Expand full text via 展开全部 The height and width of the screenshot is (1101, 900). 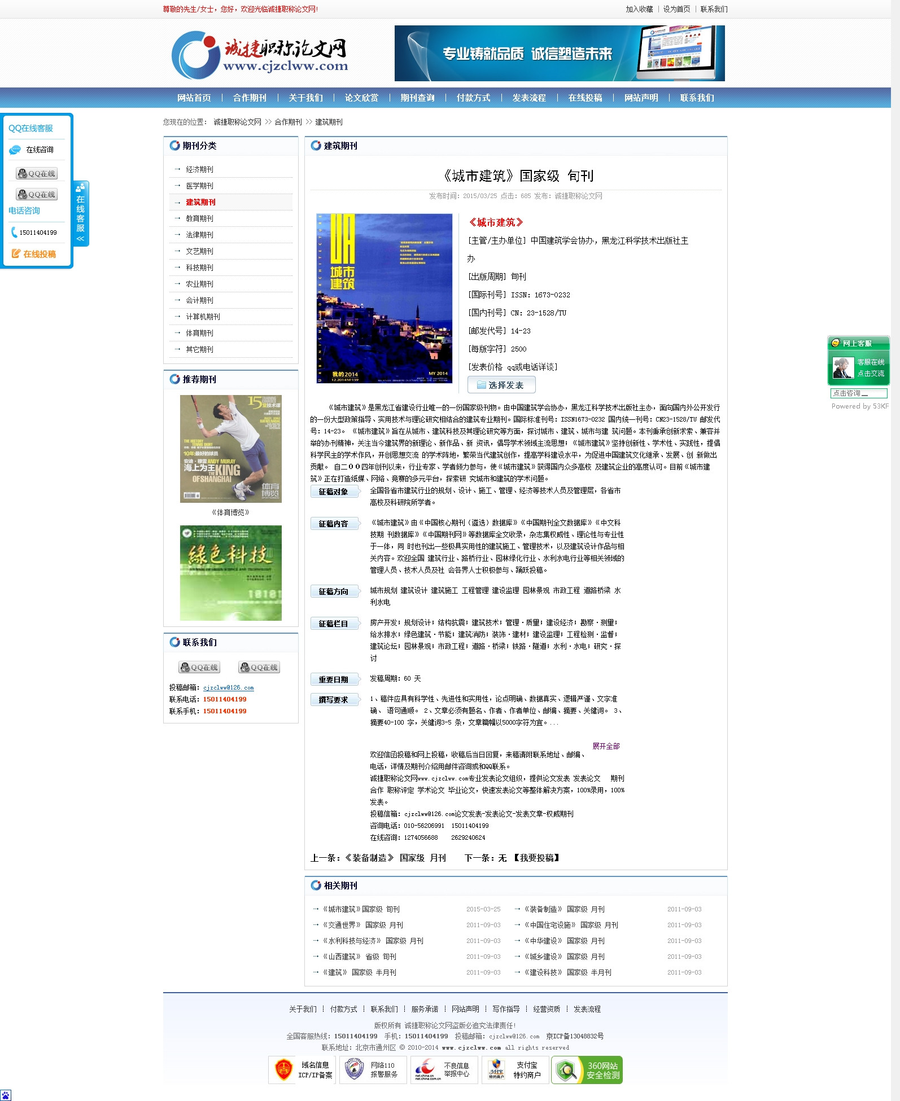click(606, 746)
